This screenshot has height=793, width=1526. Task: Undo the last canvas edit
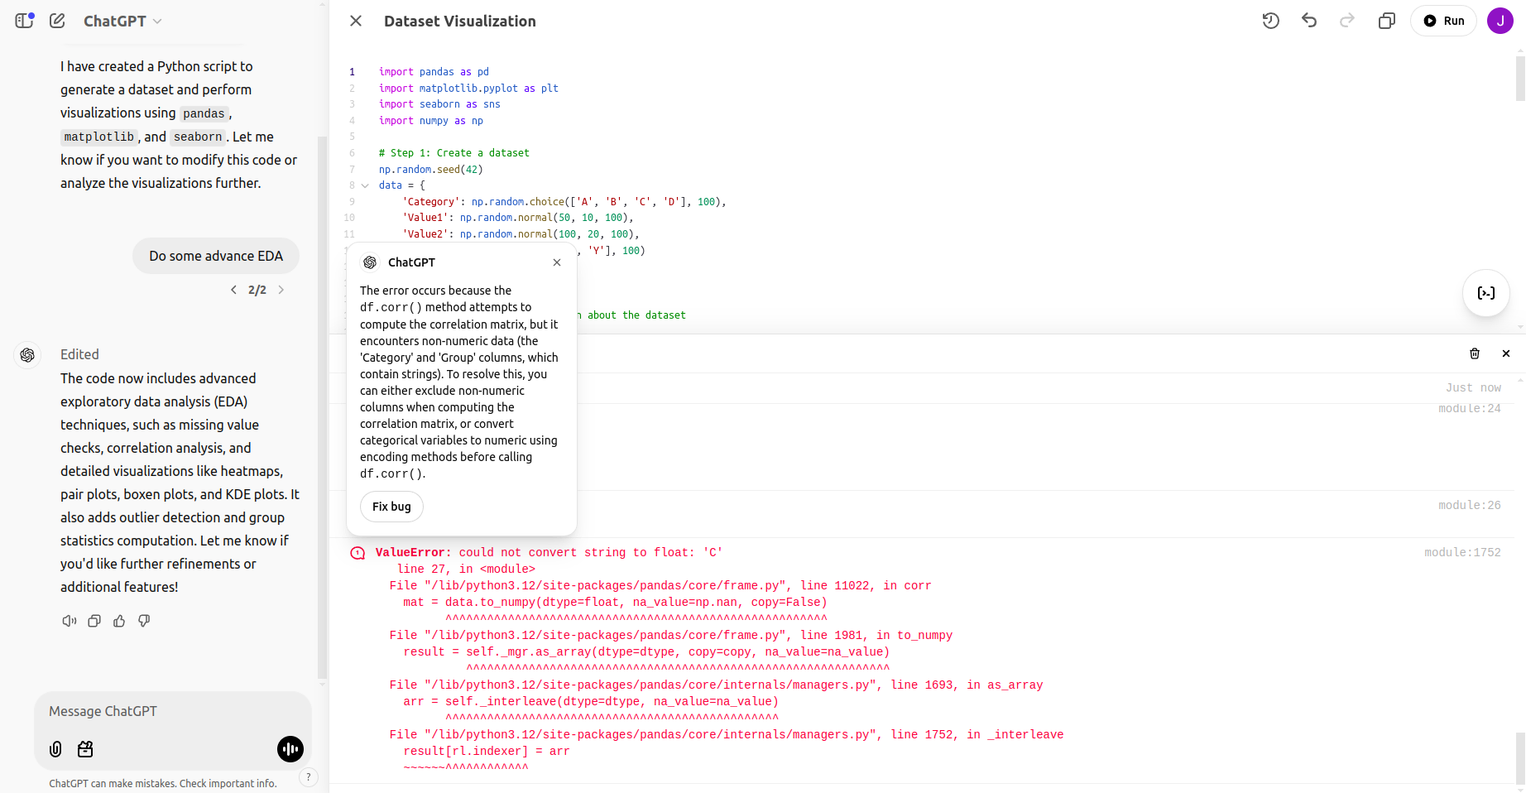pyautogui.click(x=1309, y=21)
